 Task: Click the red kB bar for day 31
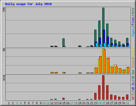127,97
